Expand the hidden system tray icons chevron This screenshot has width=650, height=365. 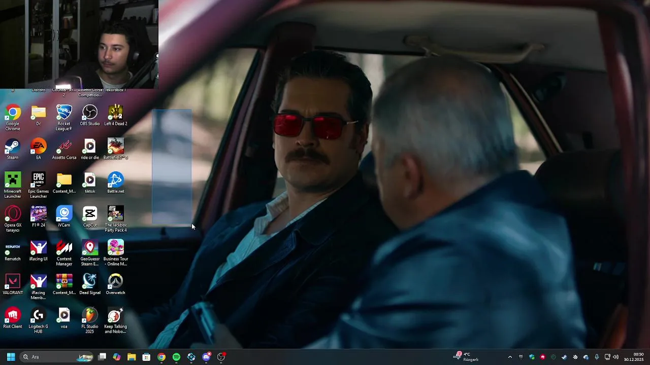tap(510, 357)
